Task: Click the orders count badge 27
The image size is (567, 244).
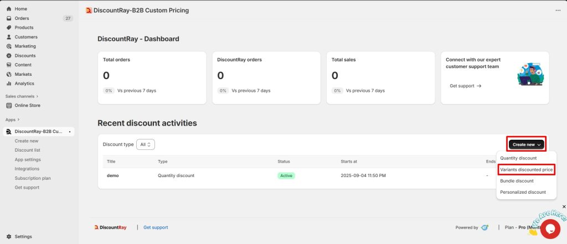Action: pyautogui.click(x=68, y=18)
